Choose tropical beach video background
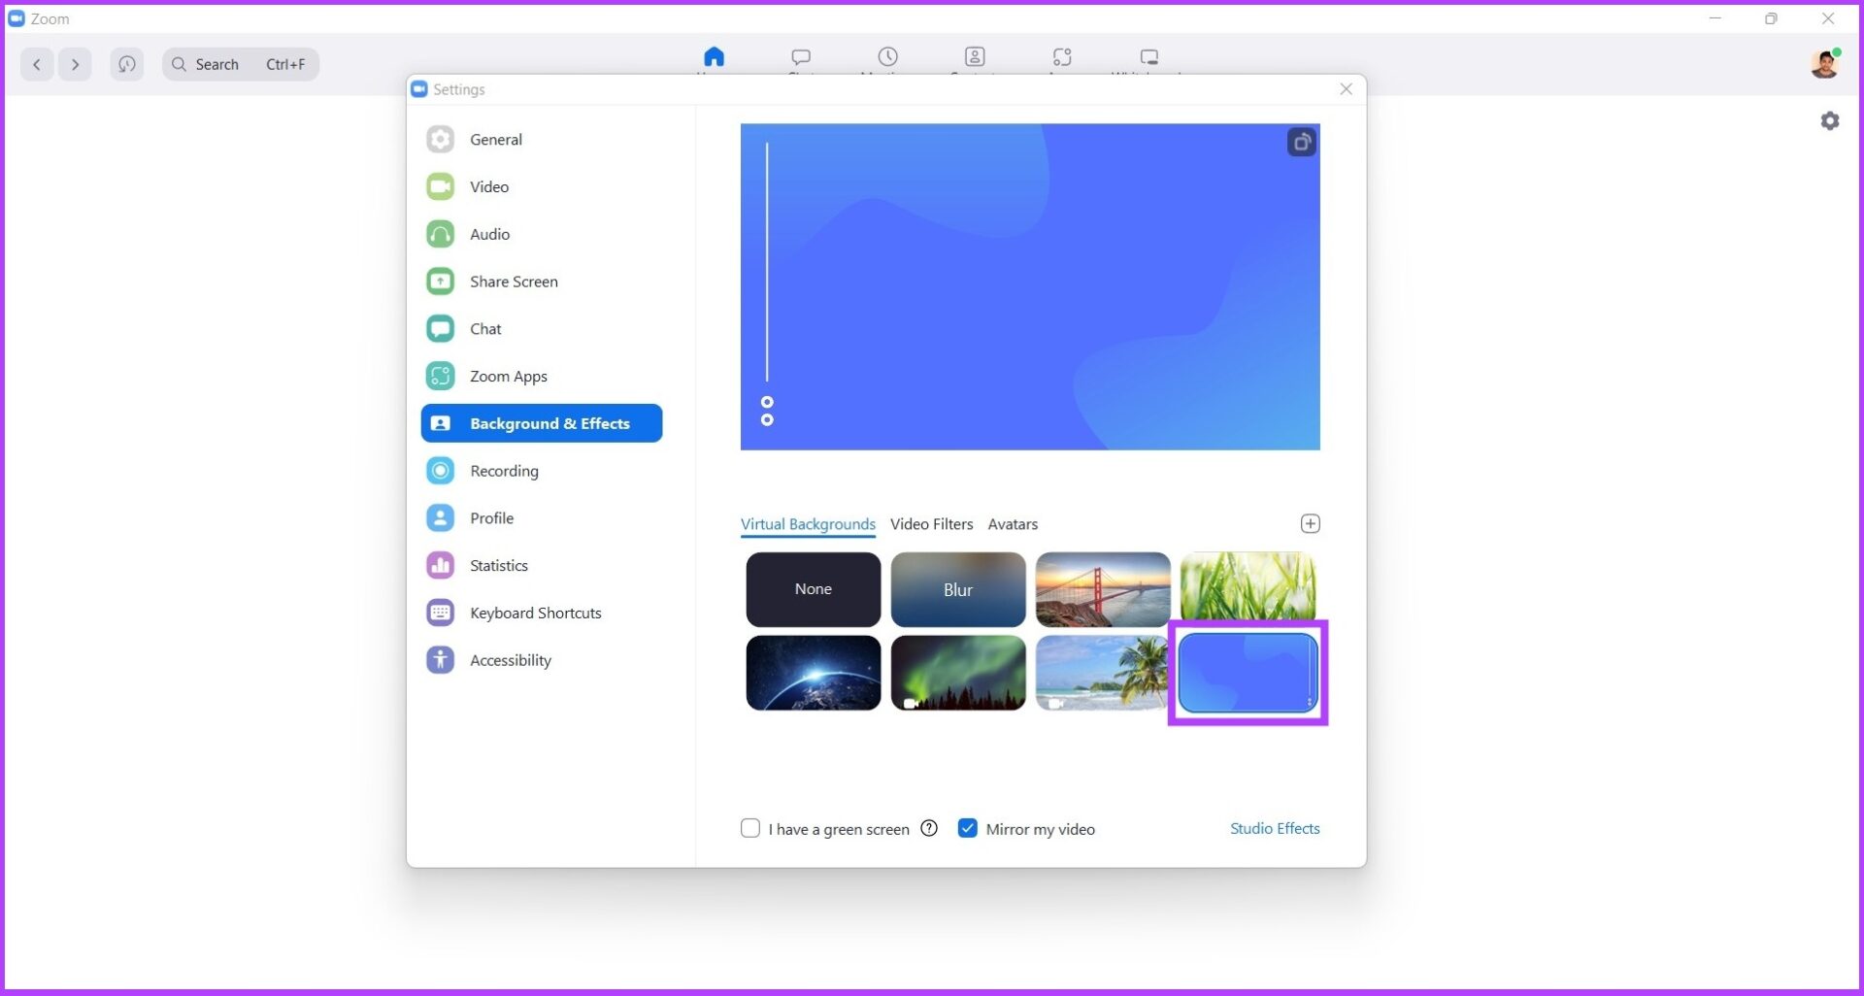Image resolution: width=1864 pixels, height=996 pixels. coord(1102,673)
